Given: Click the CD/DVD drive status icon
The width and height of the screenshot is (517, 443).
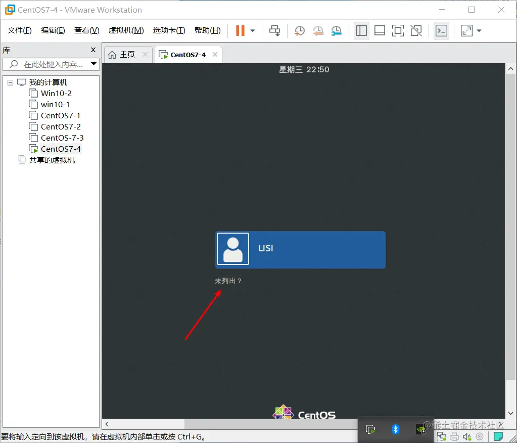Looking at the screenshot, I should [x=480, y=437].
